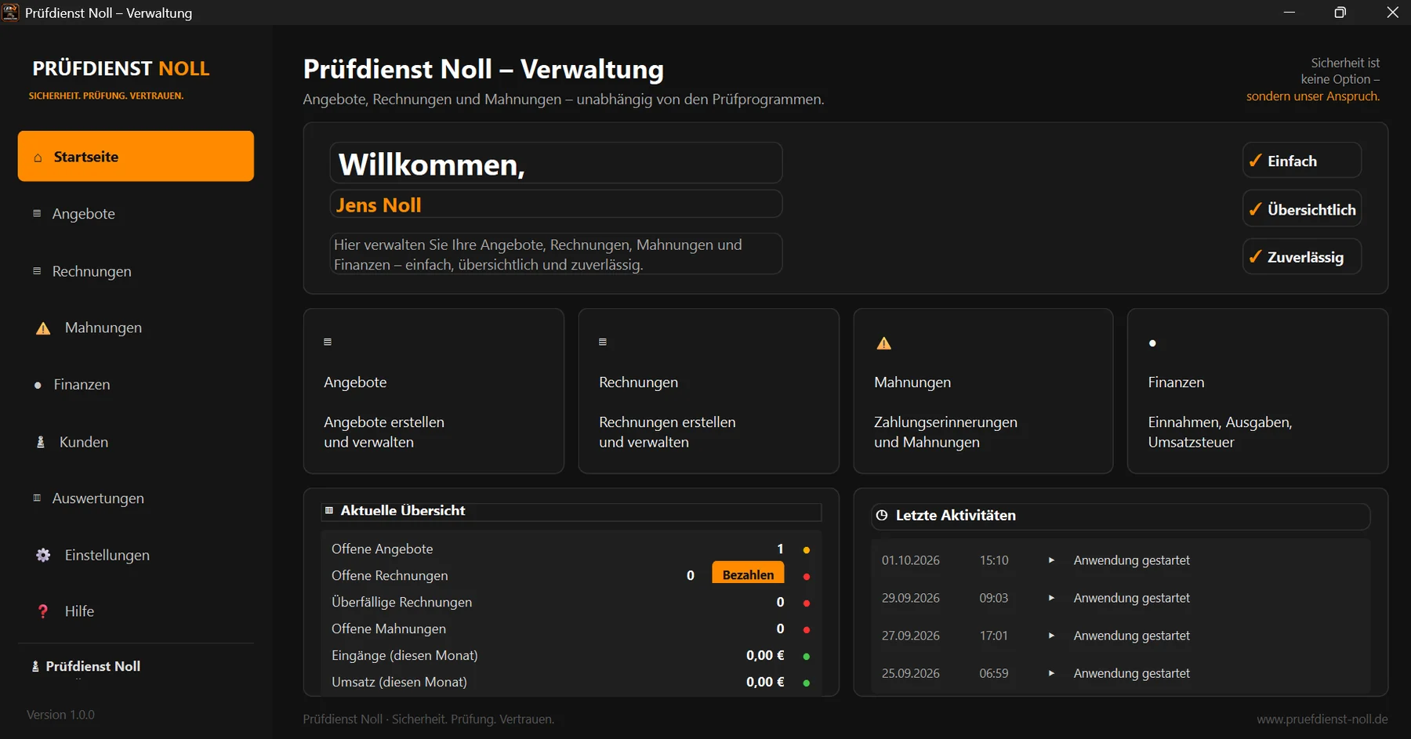
Task: Open the Angebote erstellen und verwalten card
Action: click(433, 391)
